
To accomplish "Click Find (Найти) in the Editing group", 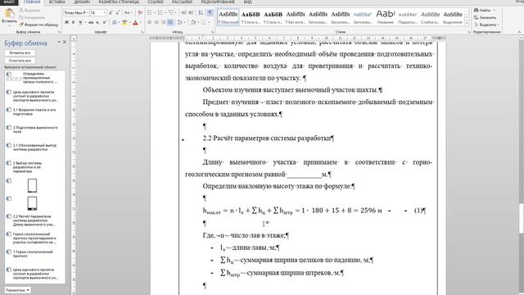I will (x=483, y=11).
